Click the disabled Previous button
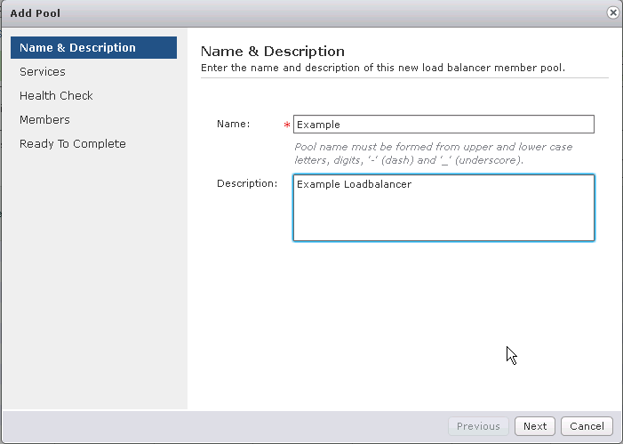Image resolution: width=623 pixels, height=444 pixels. tap(478, 426)
